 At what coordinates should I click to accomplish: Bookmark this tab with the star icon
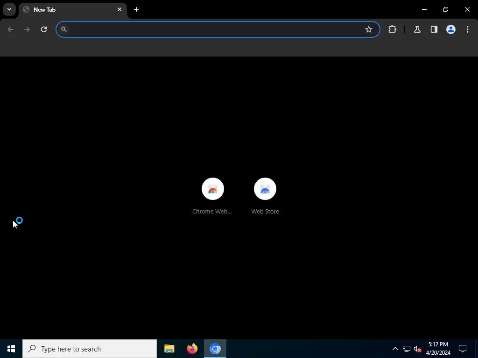coord(369,29)
